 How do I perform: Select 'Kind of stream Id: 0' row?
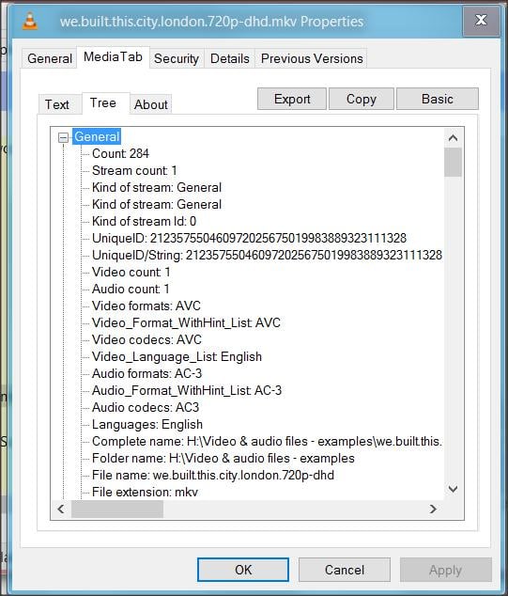tap(144, 221)
